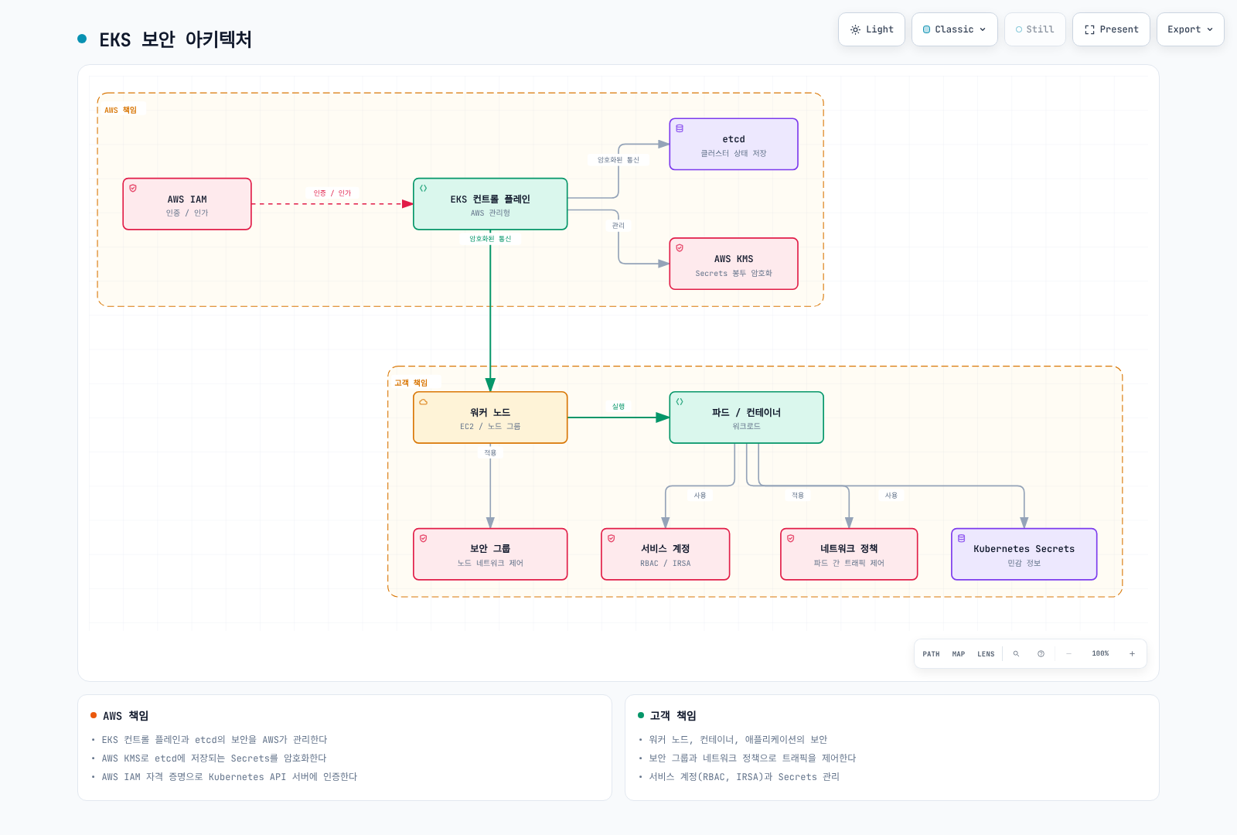Click the 100% zoom level readout
This screenshot has width=1237, height=835.
click(x=1100, y=654)
